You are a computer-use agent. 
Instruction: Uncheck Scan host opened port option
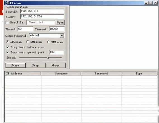coord(7,52)
